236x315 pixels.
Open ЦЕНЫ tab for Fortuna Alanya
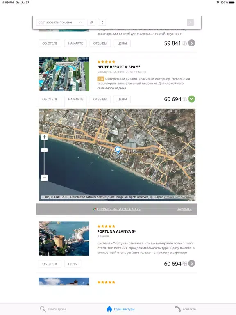tap(73, 264)
